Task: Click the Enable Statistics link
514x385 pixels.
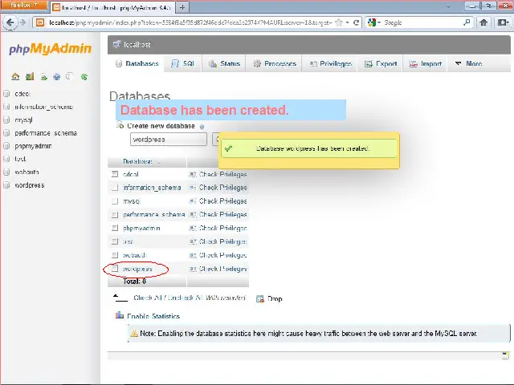Action: point(153,316)
